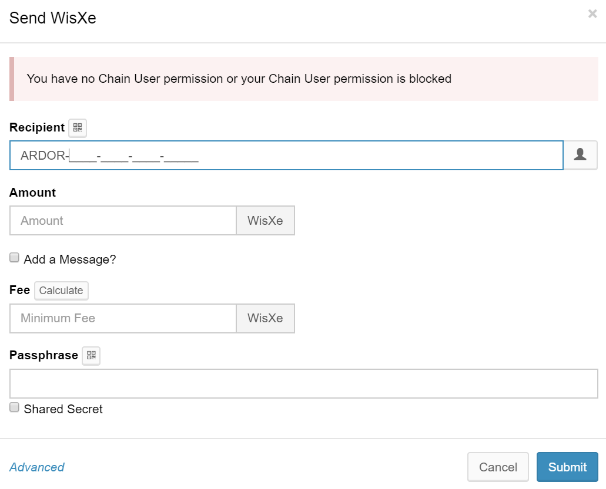Click WisXe unit beside Minimum Fee
Image resolution: width=606 pixels, height=489 pixels.
(265, 318)
